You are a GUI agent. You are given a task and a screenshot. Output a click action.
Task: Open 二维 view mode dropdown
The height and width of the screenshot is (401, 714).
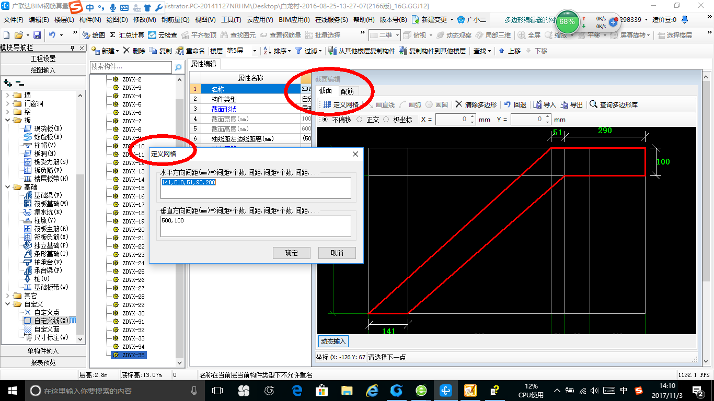click(397, 35)
